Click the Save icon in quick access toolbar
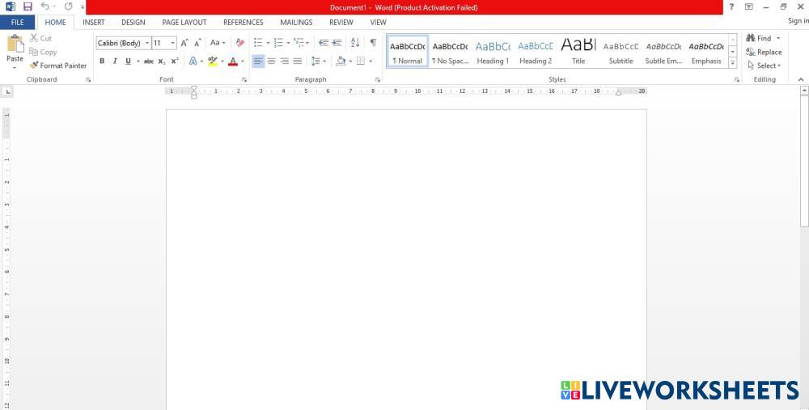Viewport: 809px width, 410px height. point(28,6)
